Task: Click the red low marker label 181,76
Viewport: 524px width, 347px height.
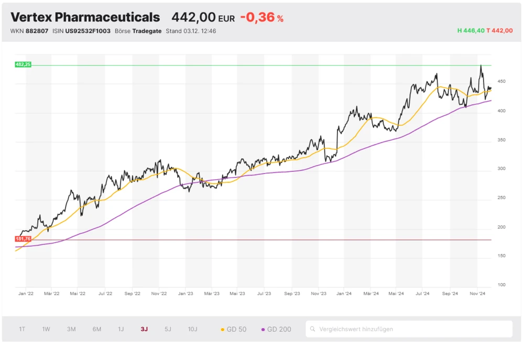Action: 23,238
